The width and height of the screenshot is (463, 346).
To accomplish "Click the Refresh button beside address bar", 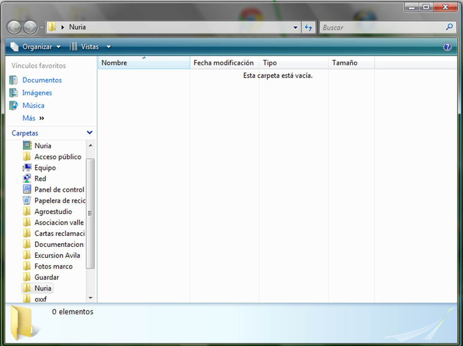I will pos(308,27).
